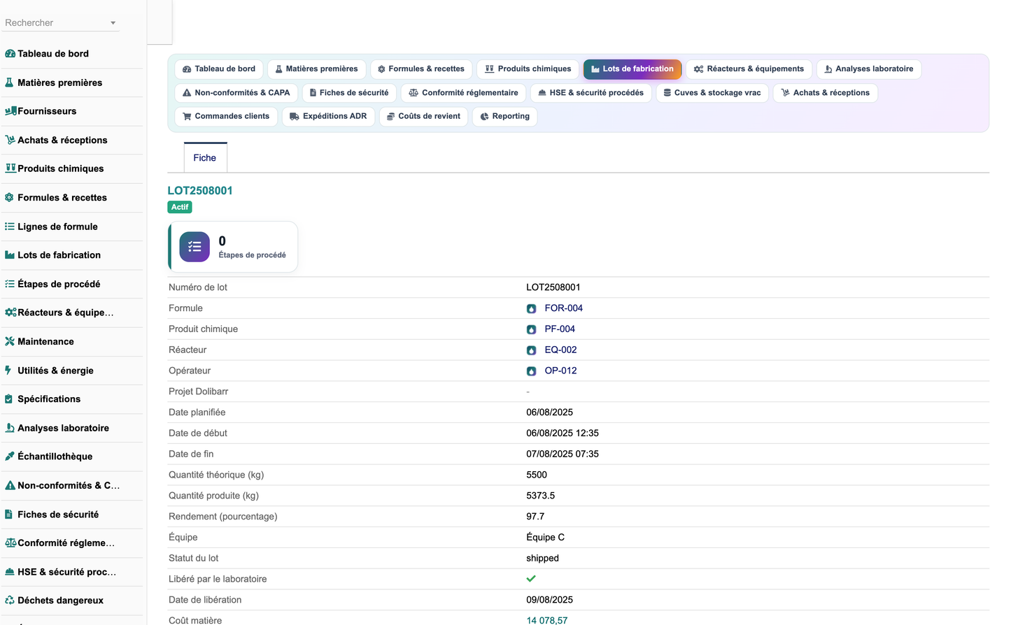Screen dimensions: 1011x625
Task: Open Reporting nav pill
Action: coord(505,117)
